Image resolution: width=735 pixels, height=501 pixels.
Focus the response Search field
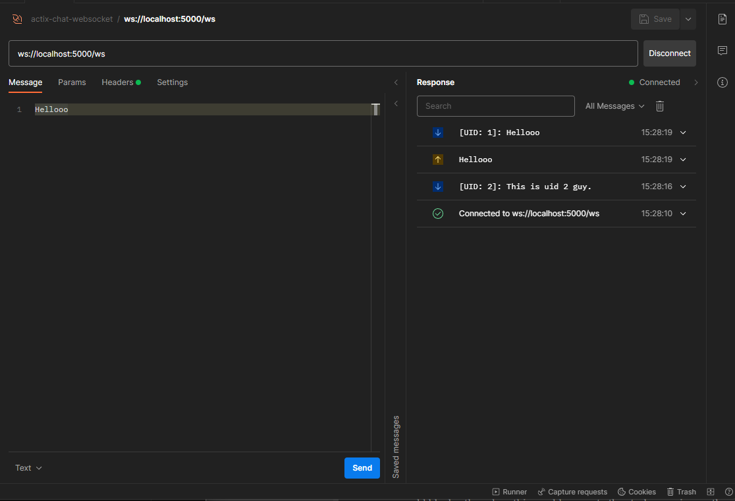pyautogui.click(x=495, y=106)
